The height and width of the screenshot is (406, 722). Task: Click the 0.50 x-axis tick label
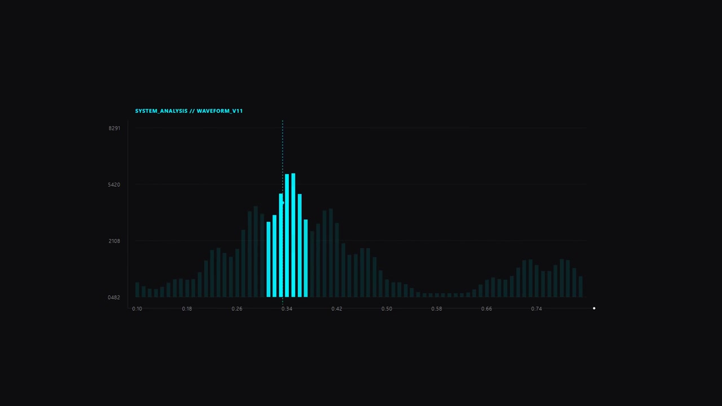pyautogui.click(x=386, y=309)
